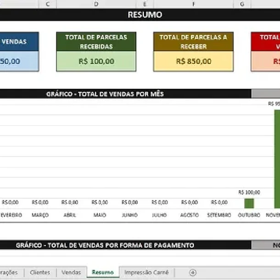Screen dimensions: 280x280
Task: Click the R$ 0,00 label above MARÇO
Action: (x=40, y=202)
